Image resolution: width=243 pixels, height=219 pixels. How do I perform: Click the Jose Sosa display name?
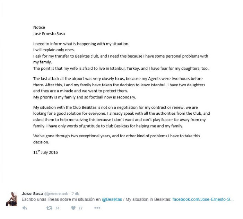pyautogui.click(x=32, y=194)
